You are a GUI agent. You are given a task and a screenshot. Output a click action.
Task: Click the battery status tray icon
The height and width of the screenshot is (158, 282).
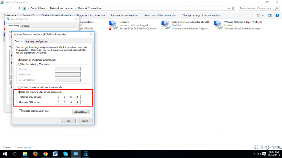tap(259, 154)
